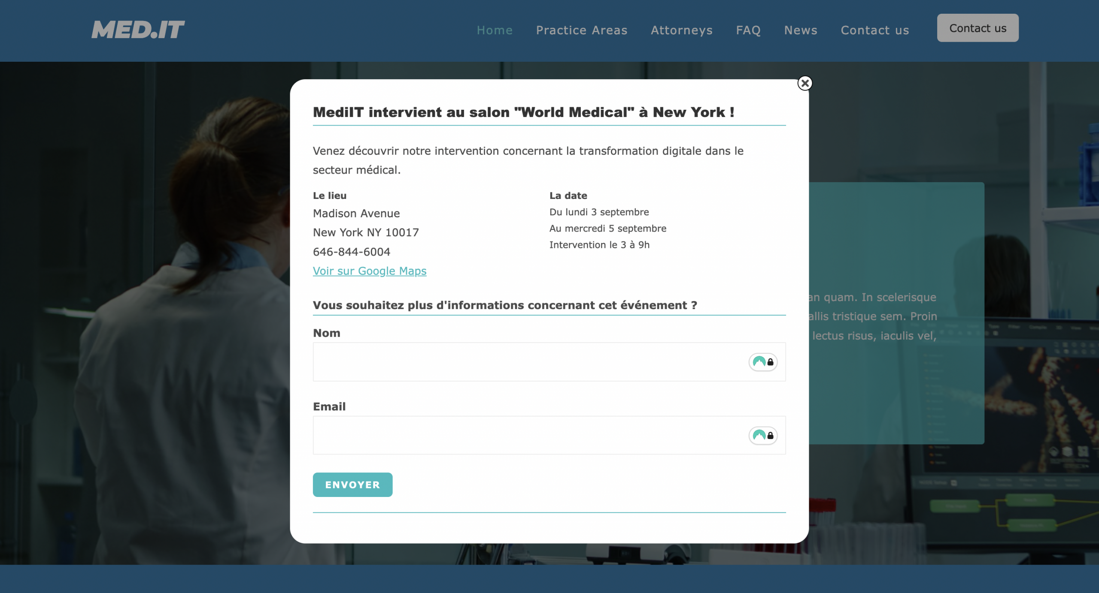Open the Attorneys navigation link
The image size is (1099, 593).
click(681, 30)
